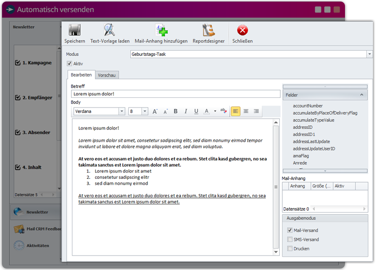Image resolution: width=386 pixels, height=270 pixels.
Task: Toggle the 3. Absender step checkbox
Action: pos(18,133)
